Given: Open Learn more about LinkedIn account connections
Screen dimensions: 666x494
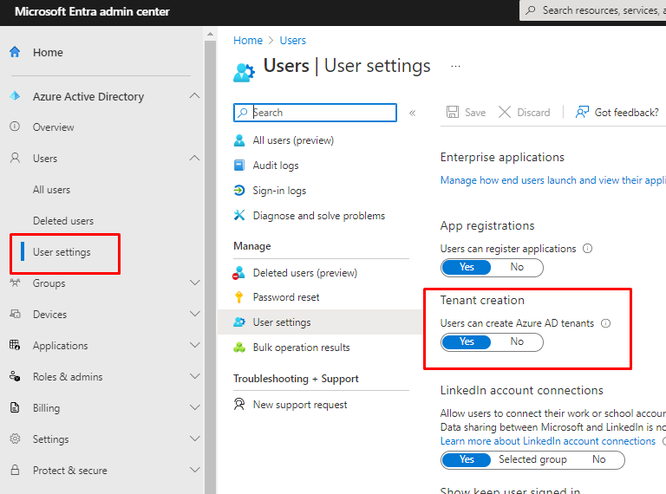Looking at the screenshot, I should (547, 441).
